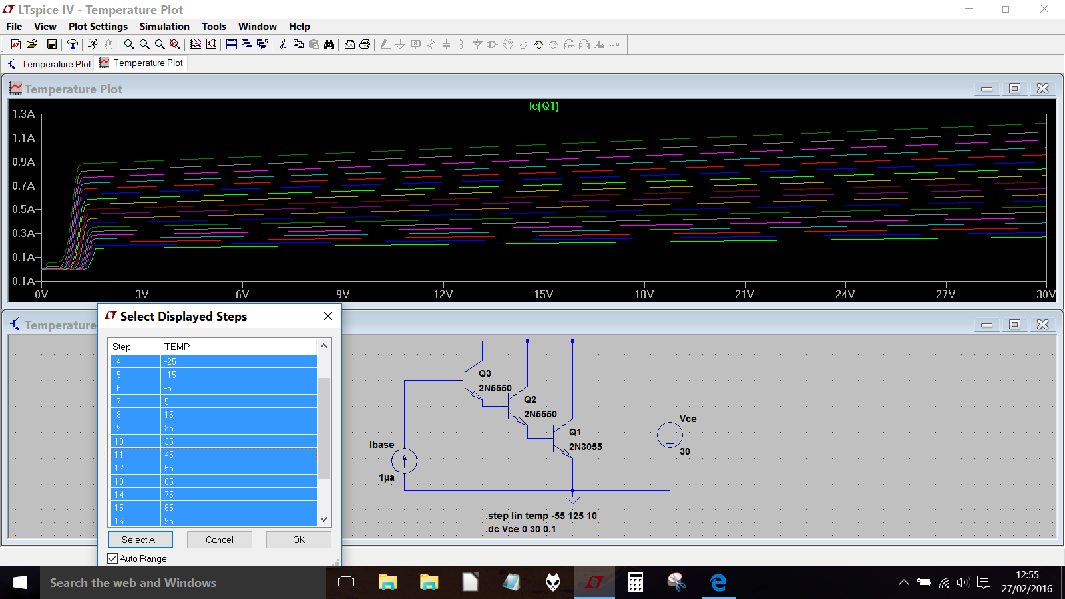Open the Task View taskbar icon
This screenshot has width=1065, height=599.
tap(346, 582)
